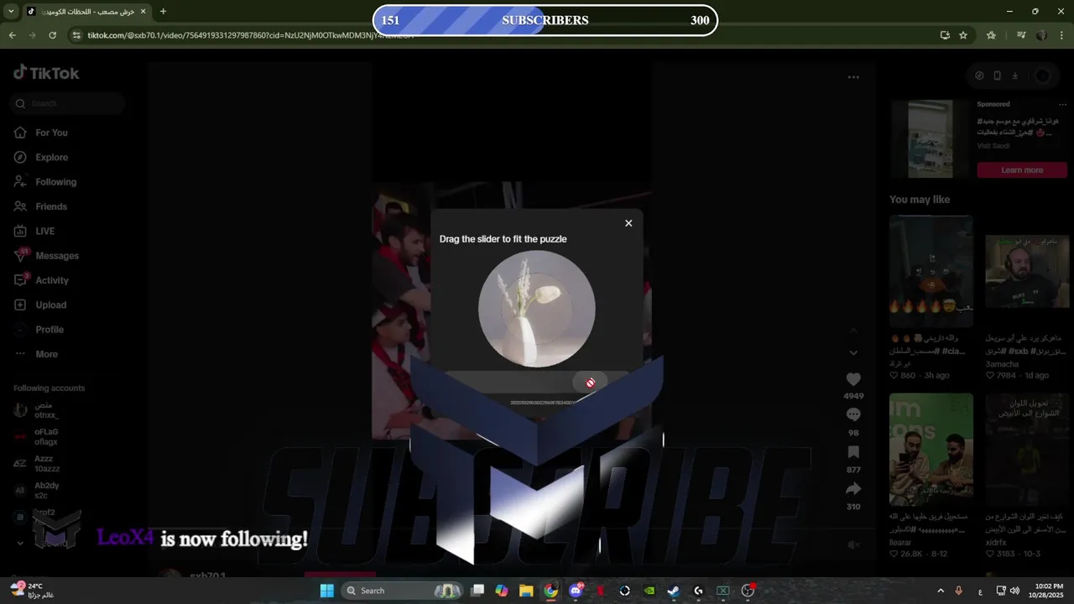The width and height of the screenshot is (1074, 604).
Task: Open the Visit Saudi sponsored thumbnail
Action: coord(931,139)
